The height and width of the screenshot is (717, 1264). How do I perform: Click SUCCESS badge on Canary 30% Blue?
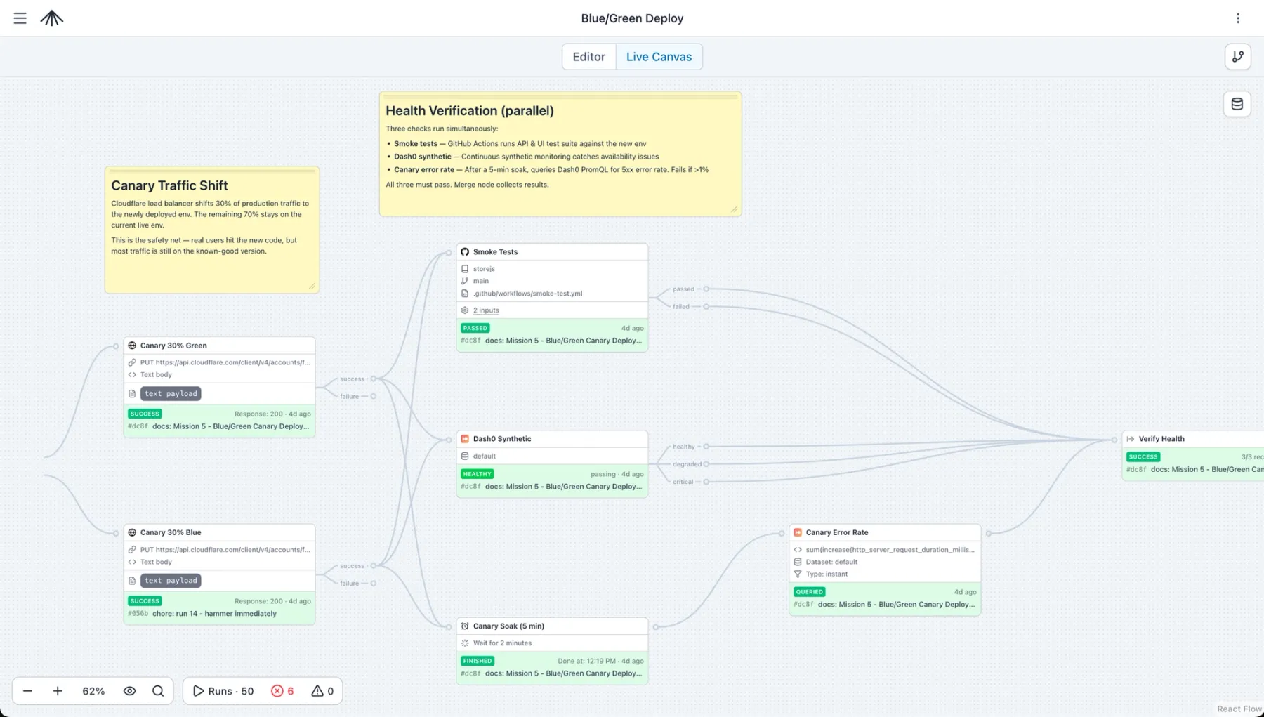145,601
